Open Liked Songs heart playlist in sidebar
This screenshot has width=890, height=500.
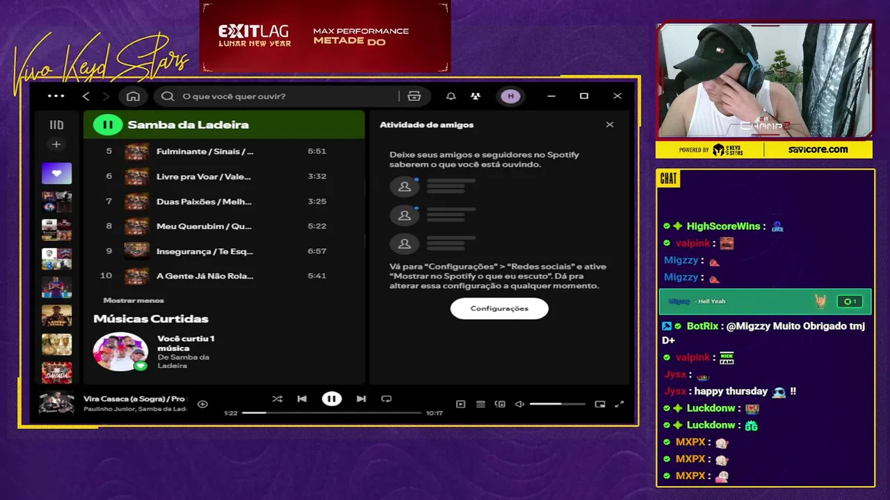(57, 173)
